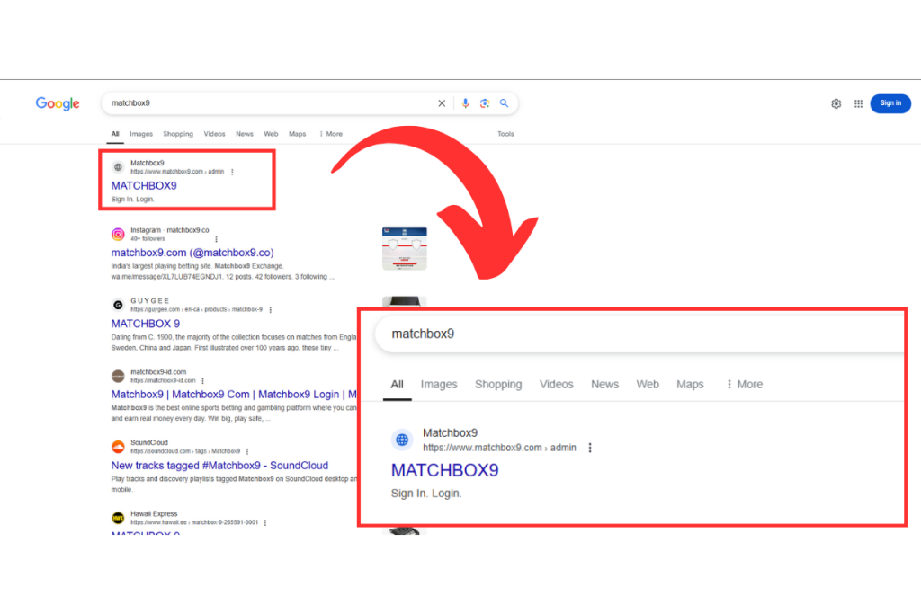This screenshot has height=614, width=921.
Task: Select the Web tab in the enlarged inset
Action: 648,385
